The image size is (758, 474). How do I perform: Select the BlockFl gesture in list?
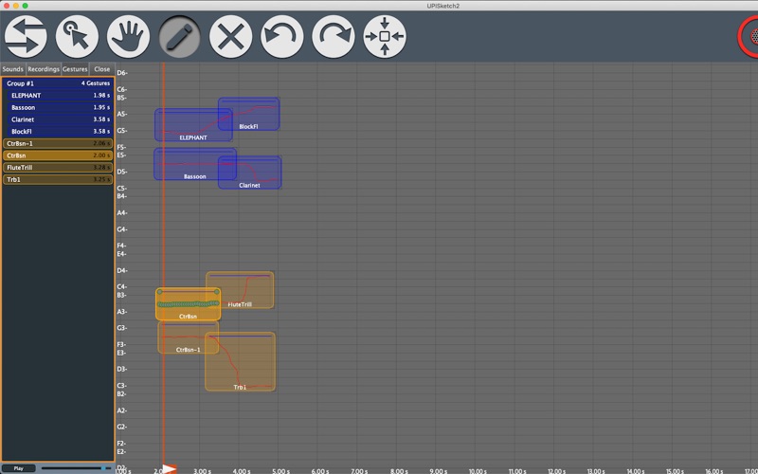pos(60,131)
